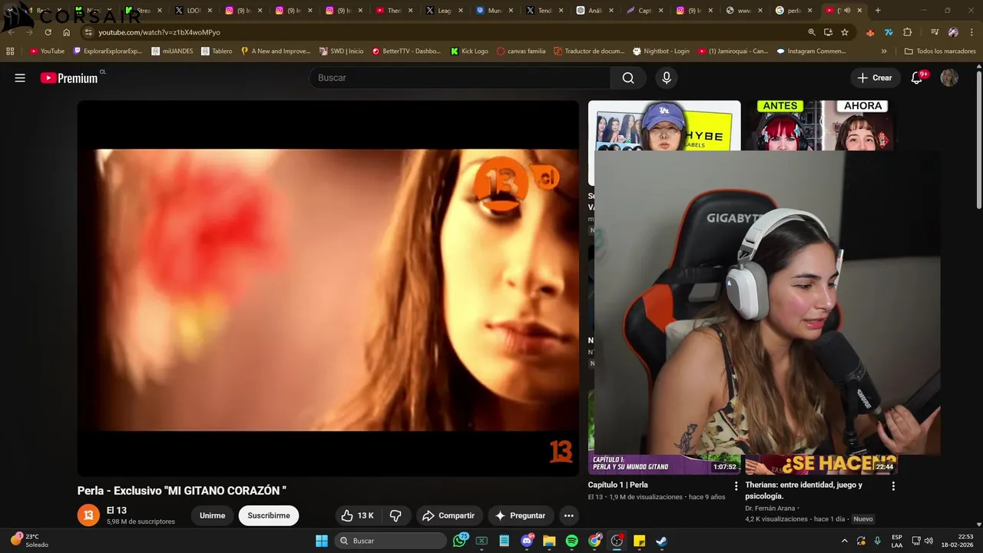Expand the hidden bookmarks chevron
Screen dimensions: 983x553
coord(884,51)
